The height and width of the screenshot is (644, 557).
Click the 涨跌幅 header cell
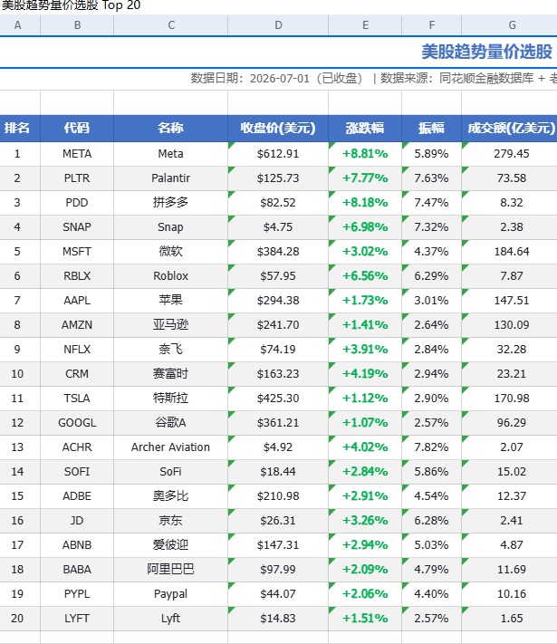coord(365,128)
